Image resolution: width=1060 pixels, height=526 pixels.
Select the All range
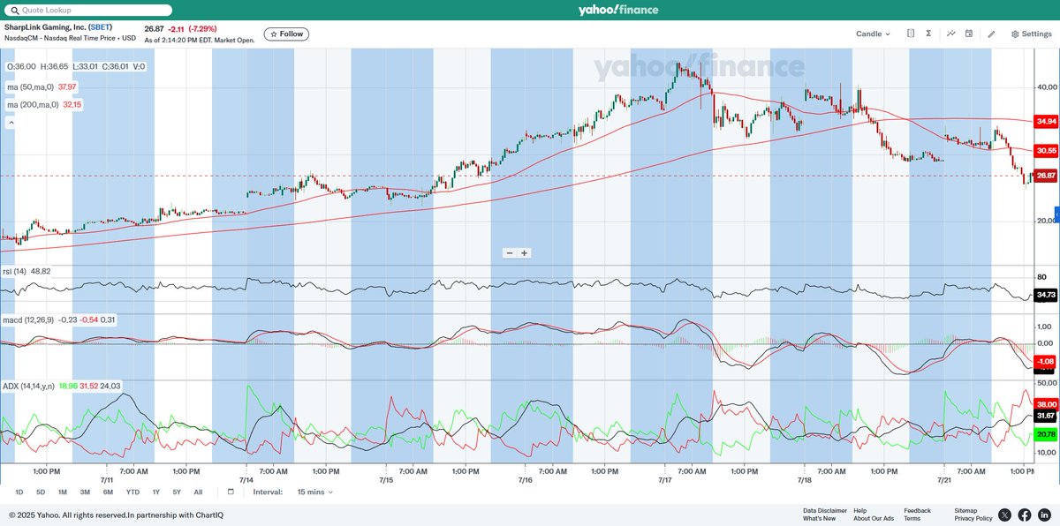[198, 492]
